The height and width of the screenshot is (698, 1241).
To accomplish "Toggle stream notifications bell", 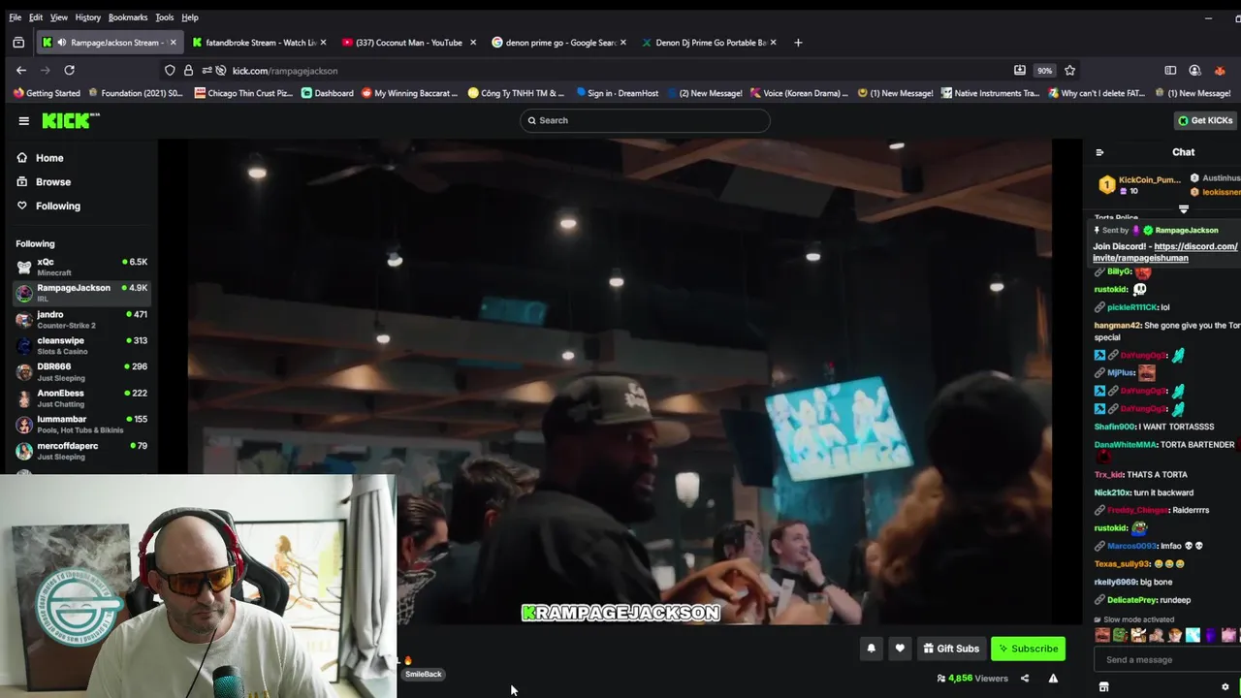I will point(871,649).
